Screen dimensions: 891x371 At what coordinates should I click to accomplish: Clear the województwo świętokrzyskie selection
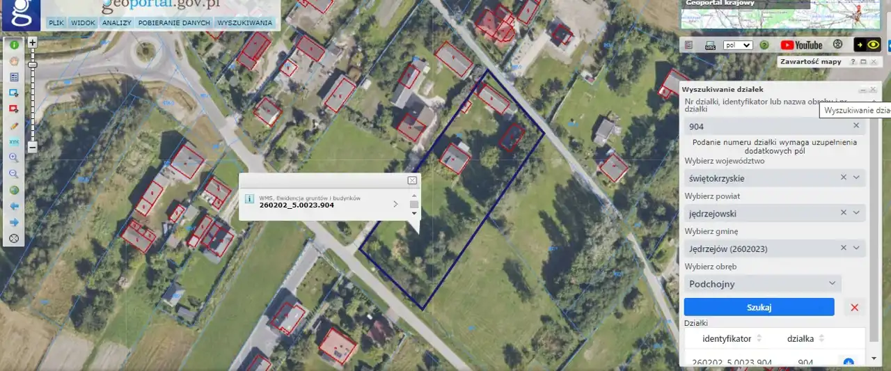[844, 177]
